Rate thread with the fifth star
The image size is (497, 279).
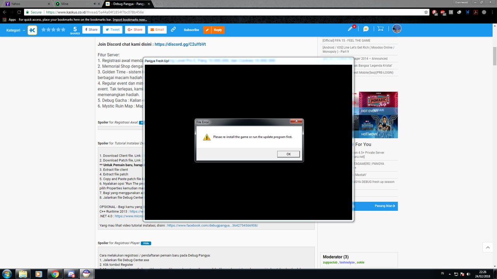[x=63, y=29]
